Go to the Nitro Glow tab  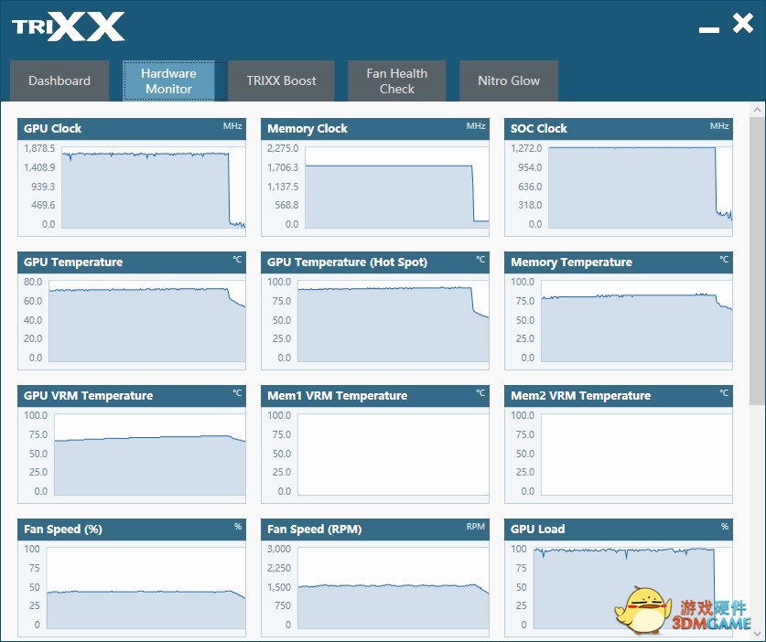point(509,80)
